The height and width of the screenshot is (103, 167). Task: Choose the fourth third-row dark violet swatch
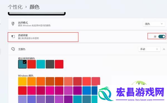coord(50,99)
